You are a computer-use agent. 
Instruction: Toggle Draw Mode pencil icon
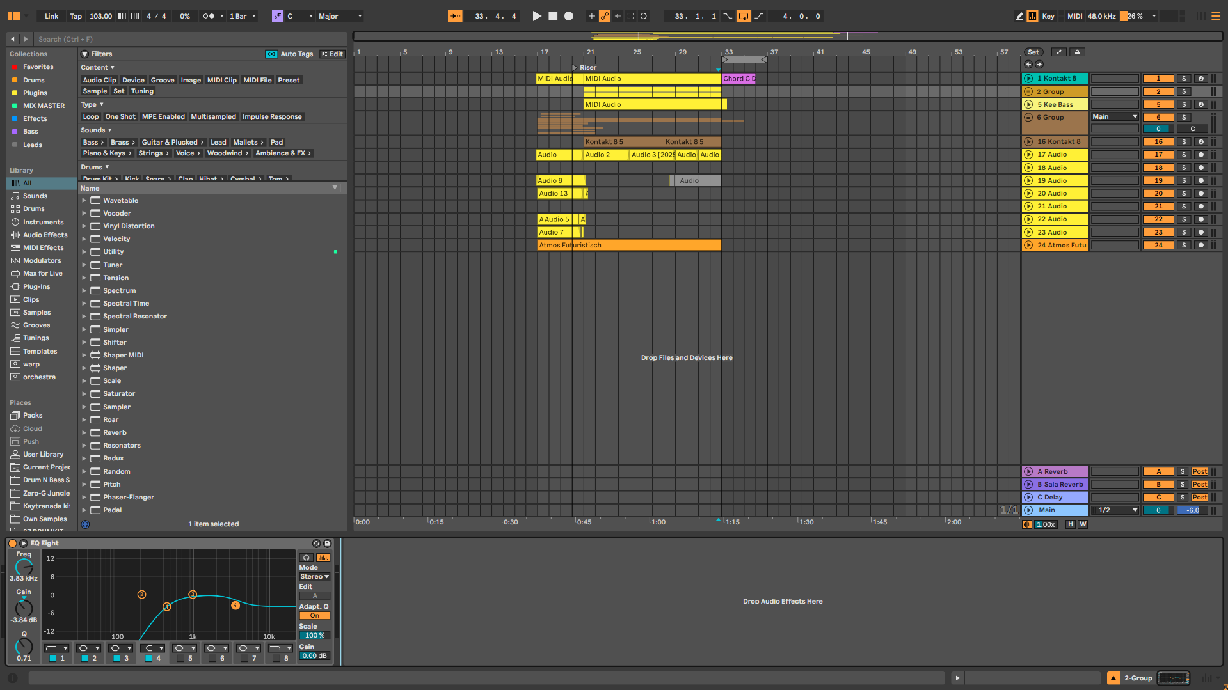click(1019, 16)
